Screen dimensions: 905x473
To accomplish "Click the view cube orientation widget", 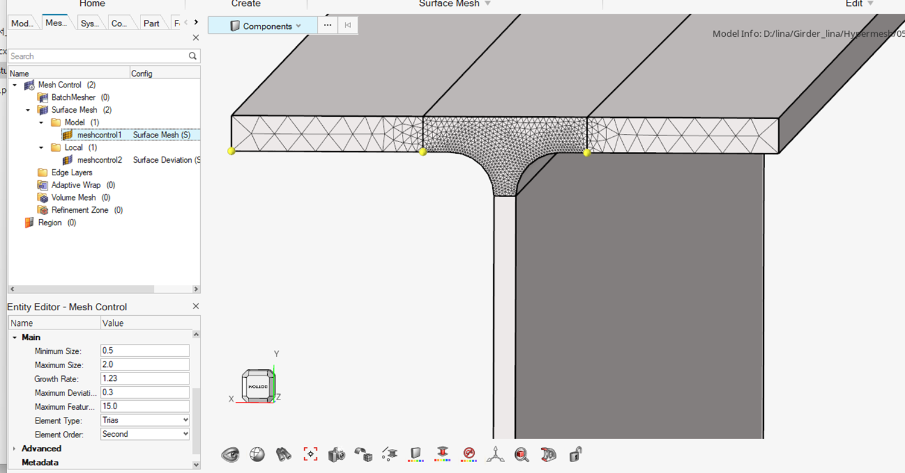I will [x=258, y=385].
